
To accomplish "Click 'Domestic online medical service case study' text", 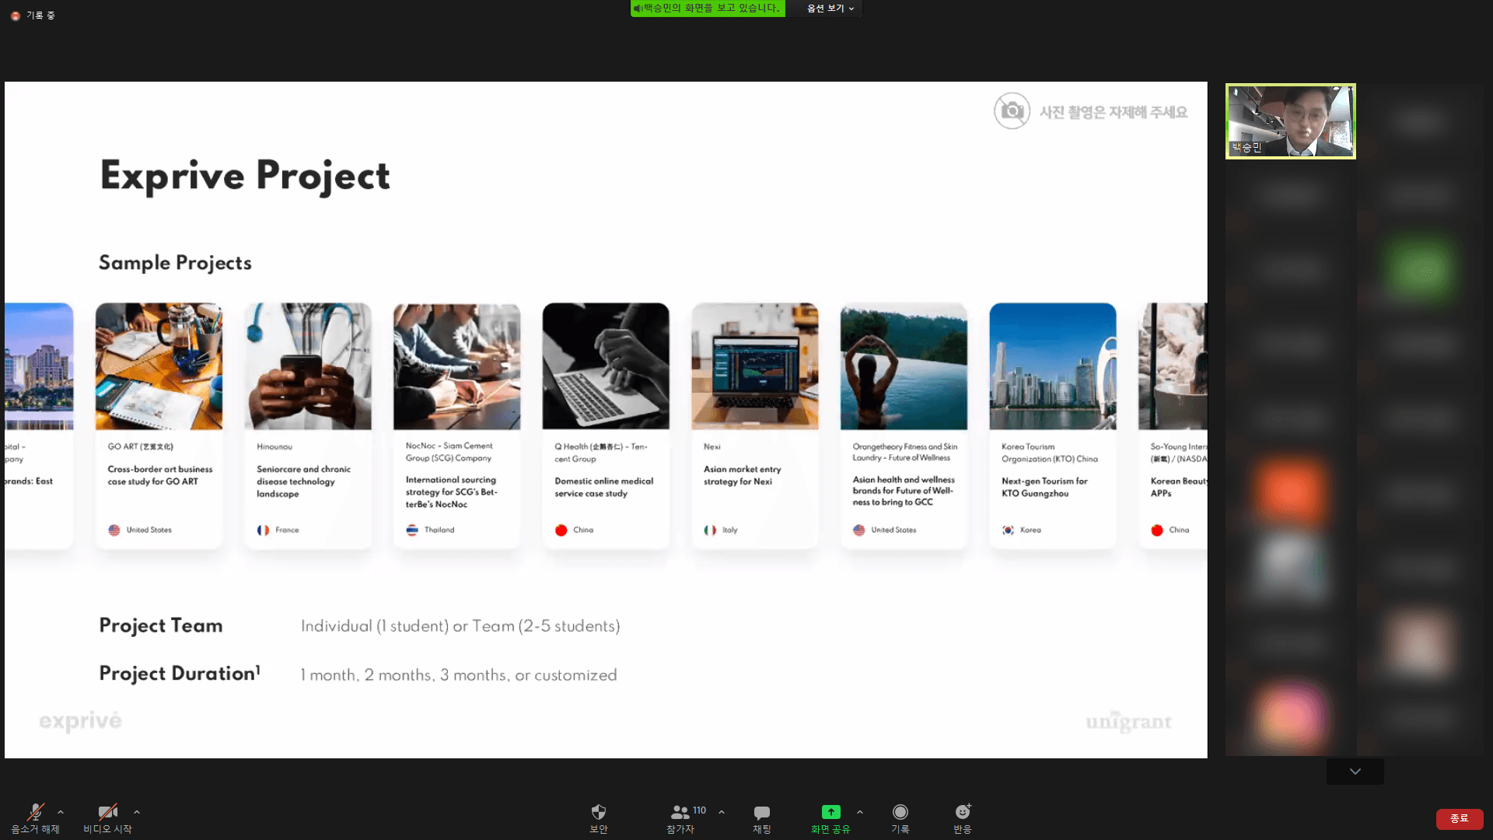I will click(x=604, y=487).
